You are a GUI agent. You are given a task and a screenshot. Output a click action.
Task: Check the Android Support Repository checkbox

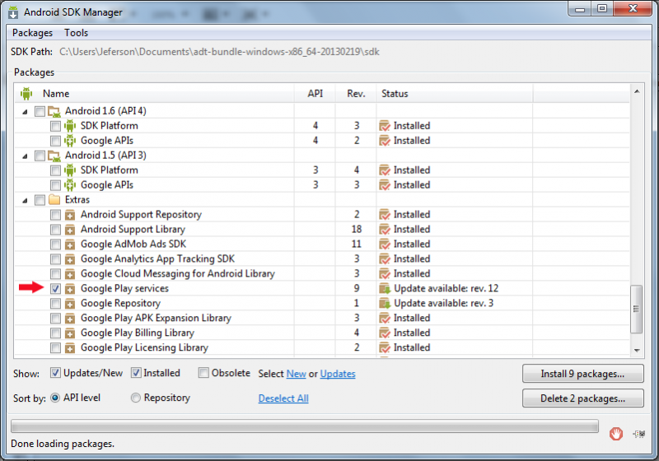(x=55, y=215)
